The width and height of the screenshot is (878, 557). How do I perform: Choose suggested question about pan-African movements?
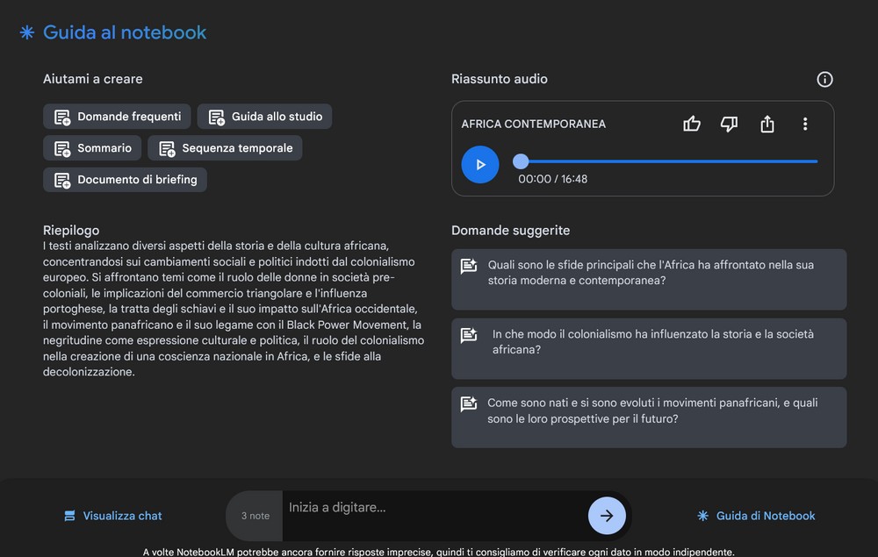(x=649, y=411)
